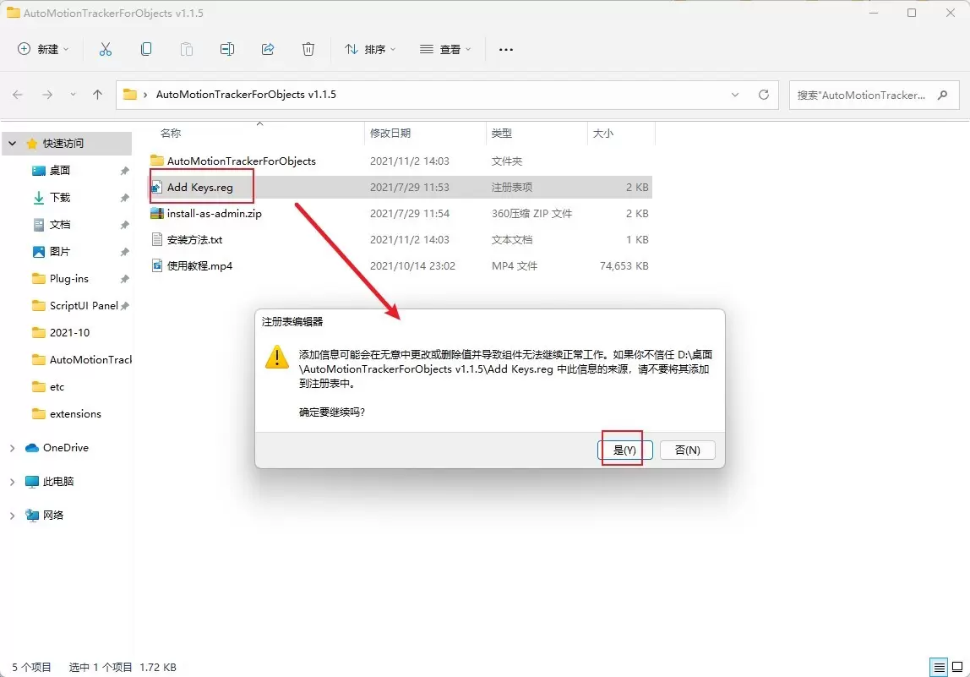This screenshot has width=970, height=677.
Task: Refresh the current folder
Action: click(764, 95)
